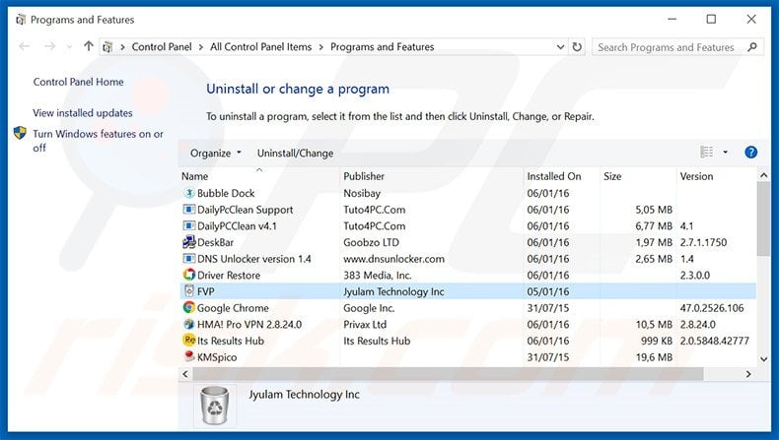Click the DeskBar program icon

(188, 242)
